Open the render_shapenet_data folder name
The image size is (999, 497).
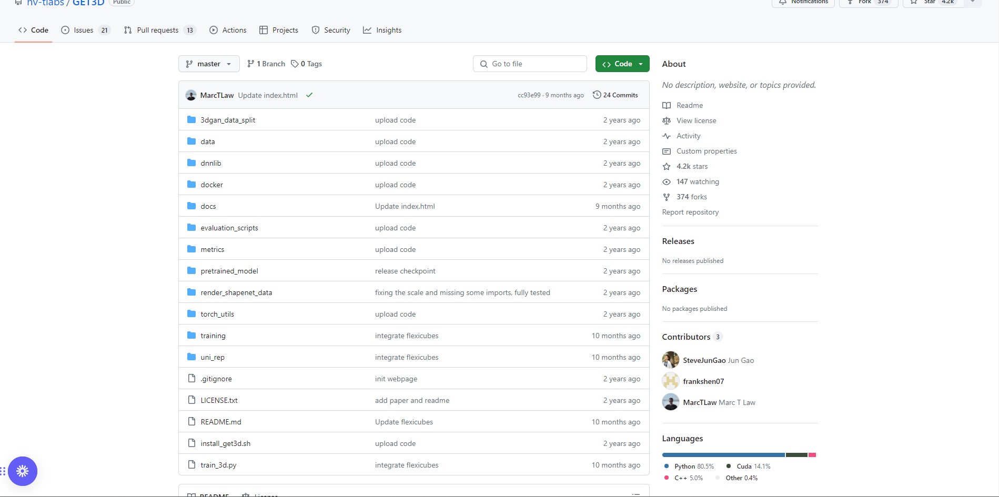tap(236, 292)
